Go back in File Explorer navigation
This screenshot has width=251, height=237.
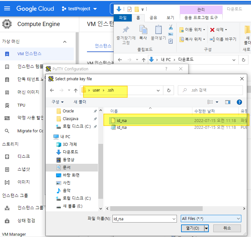pos(120,60)
